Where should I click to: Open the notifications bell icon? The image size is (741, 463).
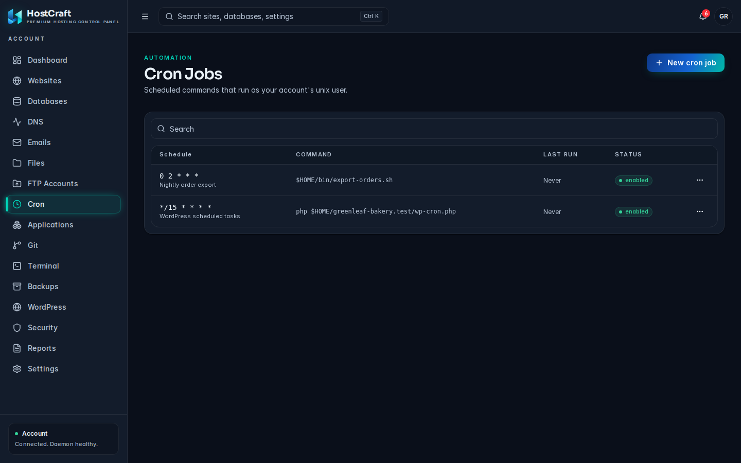(703, 16)
